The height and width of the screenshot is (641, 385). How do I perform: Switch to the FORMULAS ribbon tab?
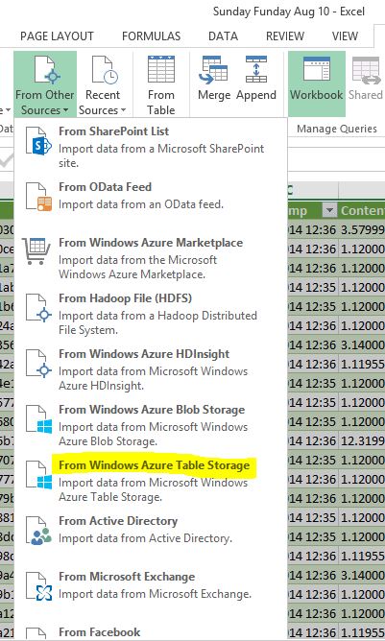coord(151,36)
